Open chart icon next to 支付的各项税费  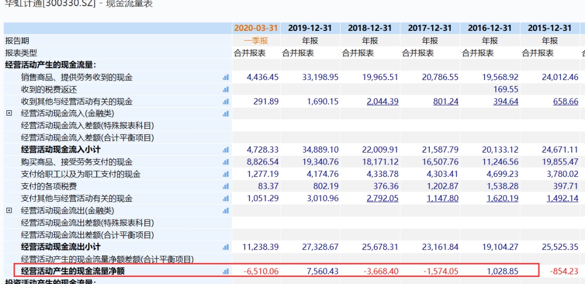coord(226,187)
